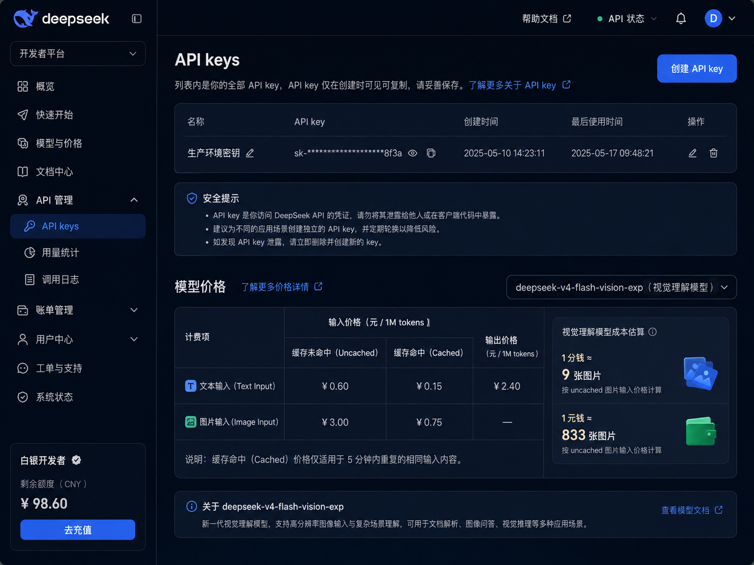Click the external icon after 了解更多价格详情

point(318,286)
